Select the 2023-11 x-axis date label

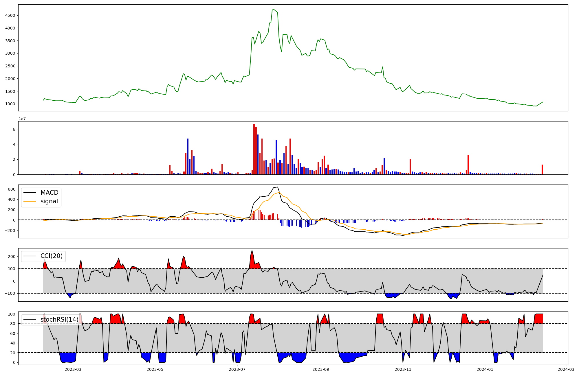(x=403, y=369)
